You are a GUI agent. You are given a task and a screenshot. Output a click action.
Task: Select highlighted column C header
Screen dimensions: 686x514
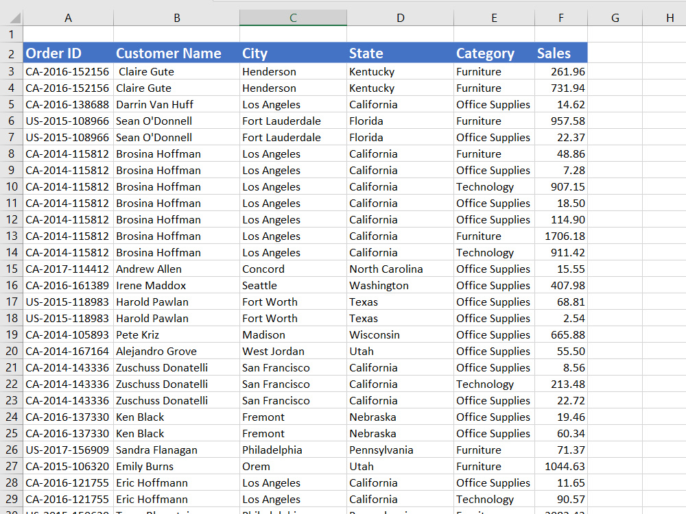(x=293, y=18)
